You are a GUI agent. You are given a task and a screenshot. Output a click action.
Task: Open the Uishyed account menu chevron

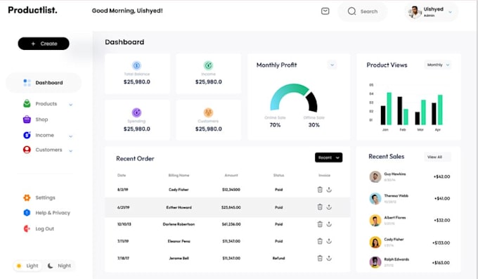[x=451, y=12]
